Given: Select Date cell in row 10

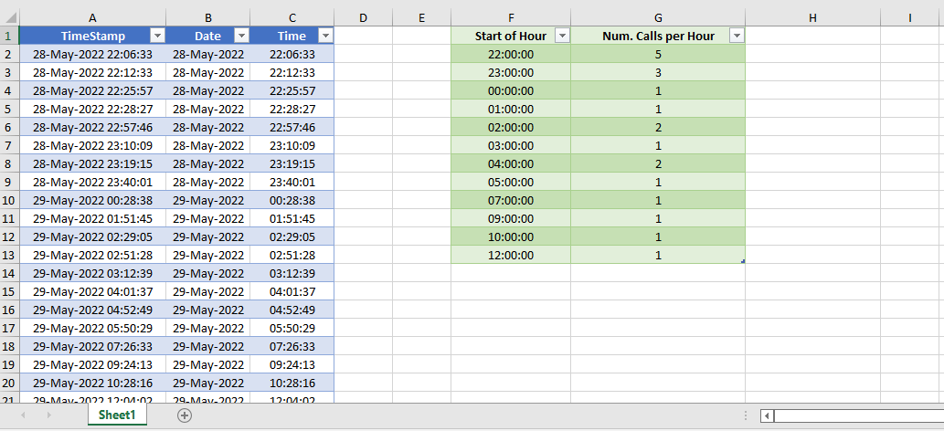Looking at the screenshot, I should (x=208, y=201).
